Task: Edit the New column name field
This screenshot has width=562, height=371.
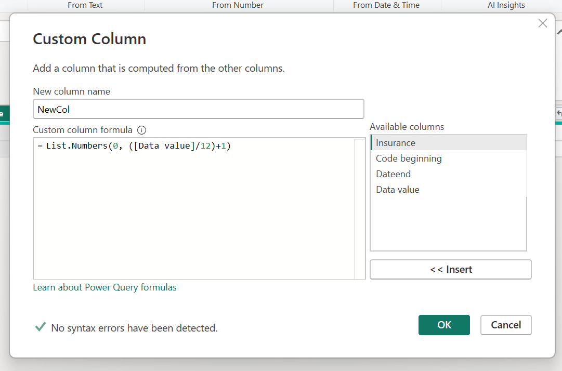Action: point(198,109)
